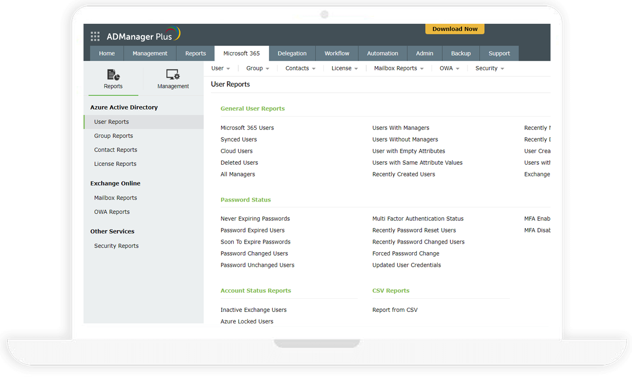Open the Deleted Users report
This screenshot has width=632, height=377.
pos(239,163)
